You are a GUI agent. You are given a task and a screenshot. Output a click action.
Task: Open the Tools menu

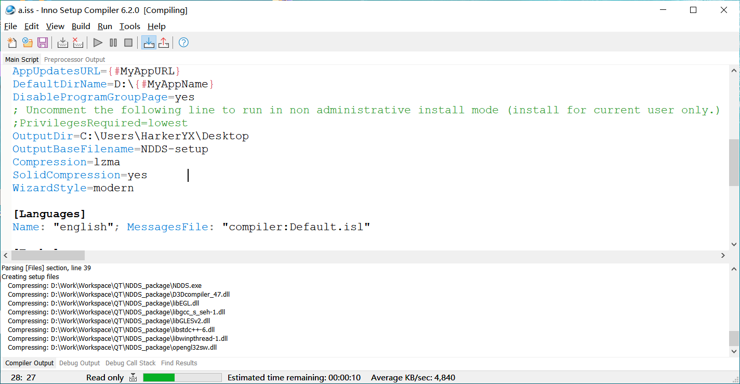tap(130, 27)
